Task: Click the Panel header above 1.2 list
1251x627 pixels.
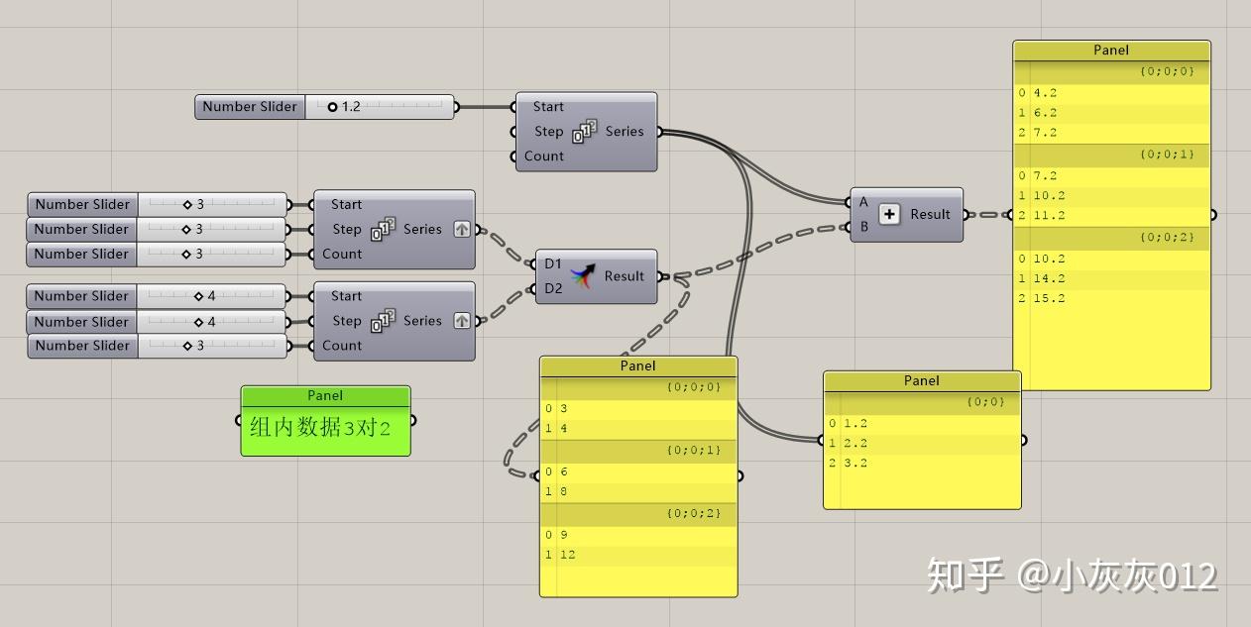Action: coord(922,380)
